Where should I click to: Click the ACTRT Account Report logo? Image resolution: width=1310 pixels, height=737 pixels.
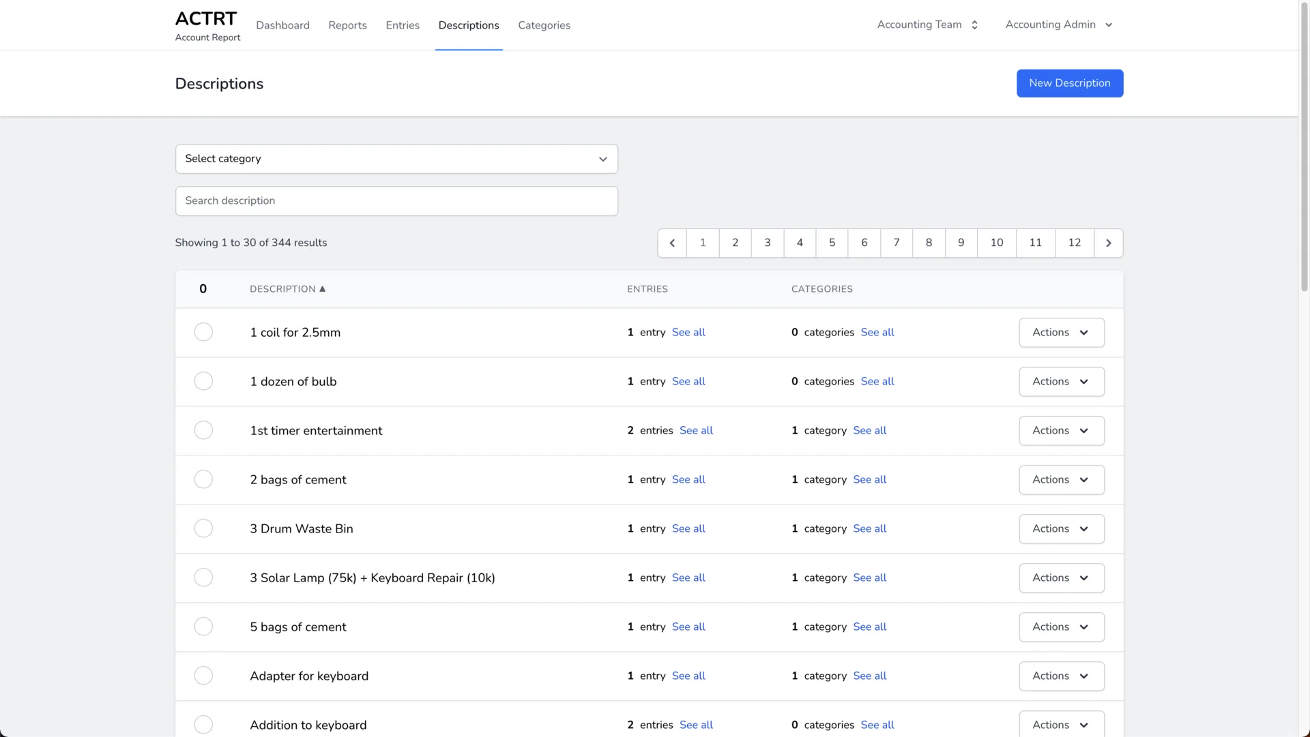point(207,25)
